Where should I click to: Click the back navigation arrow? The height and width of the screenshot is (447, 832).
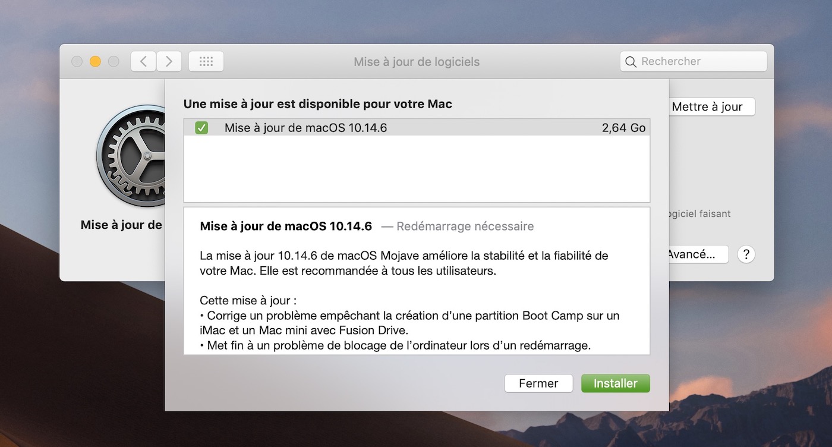(x=143, y=61)
